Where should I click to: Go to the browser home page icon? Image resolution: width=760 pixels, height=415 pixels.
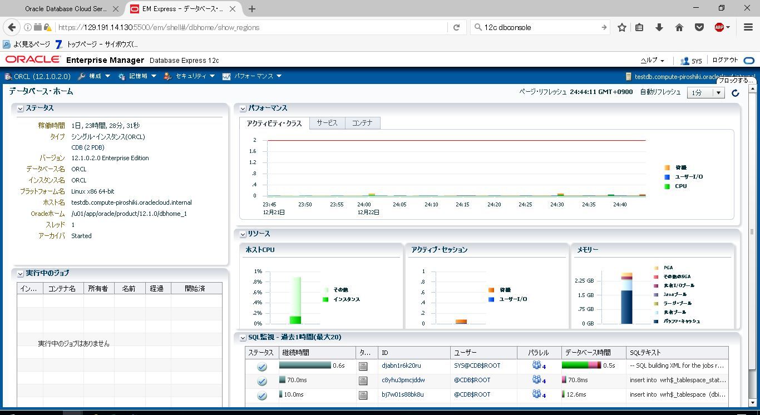pos(679,27)
